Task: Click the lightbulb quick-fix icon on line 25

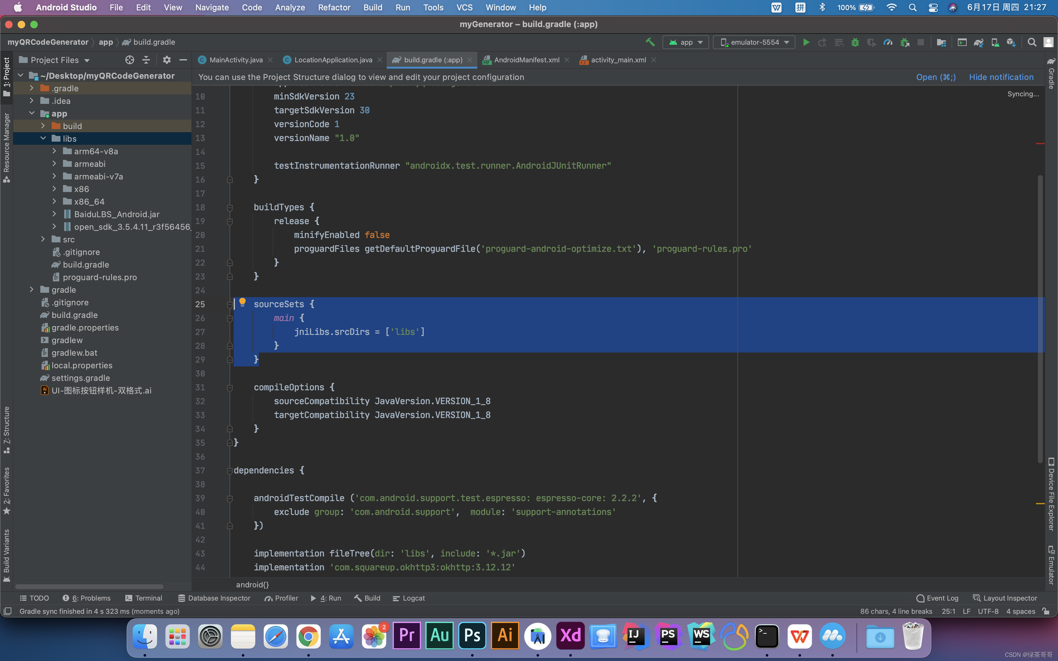Action: pyautogui.click(x=242, y=302)
